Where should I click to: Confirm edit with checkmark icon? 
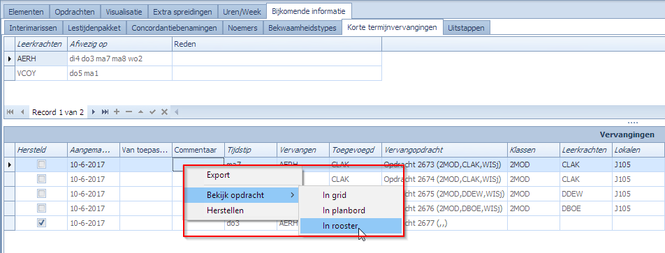(x=153, y=112)
